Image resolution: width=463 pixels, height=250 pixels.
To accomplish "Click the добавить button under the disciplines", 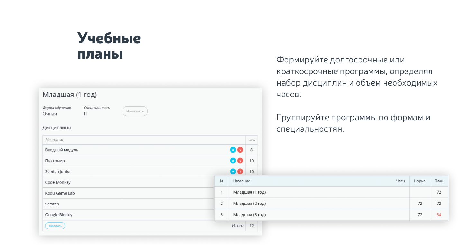I will pos(55,226).
